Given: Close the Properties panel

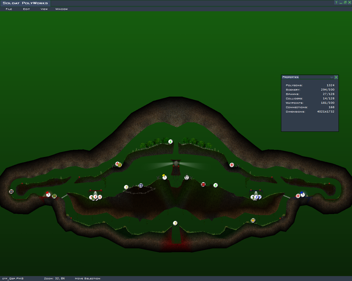Looking at the screenshot, I should 336,77.
